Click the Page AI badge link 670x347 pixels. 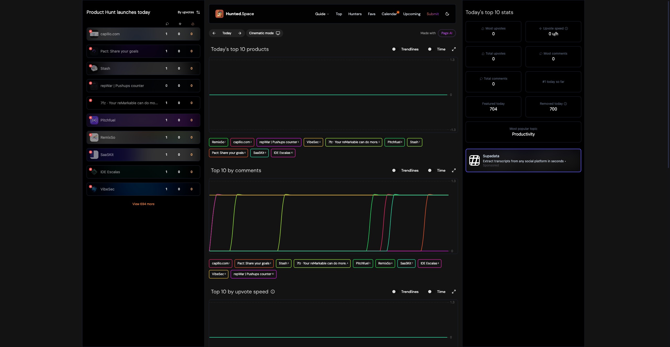447,33
